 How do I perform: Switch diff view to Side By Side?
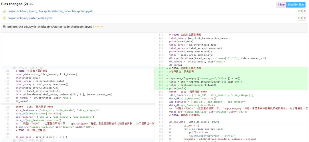coord(296,5)
